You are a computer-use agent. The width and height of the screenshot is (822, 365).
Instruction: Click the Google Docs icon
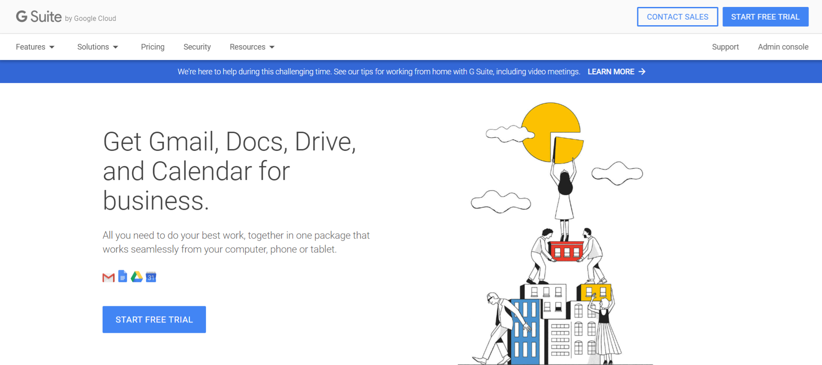[123, 276]
